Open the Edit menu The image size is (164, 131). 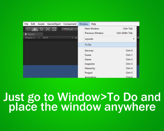pos(33,24)
